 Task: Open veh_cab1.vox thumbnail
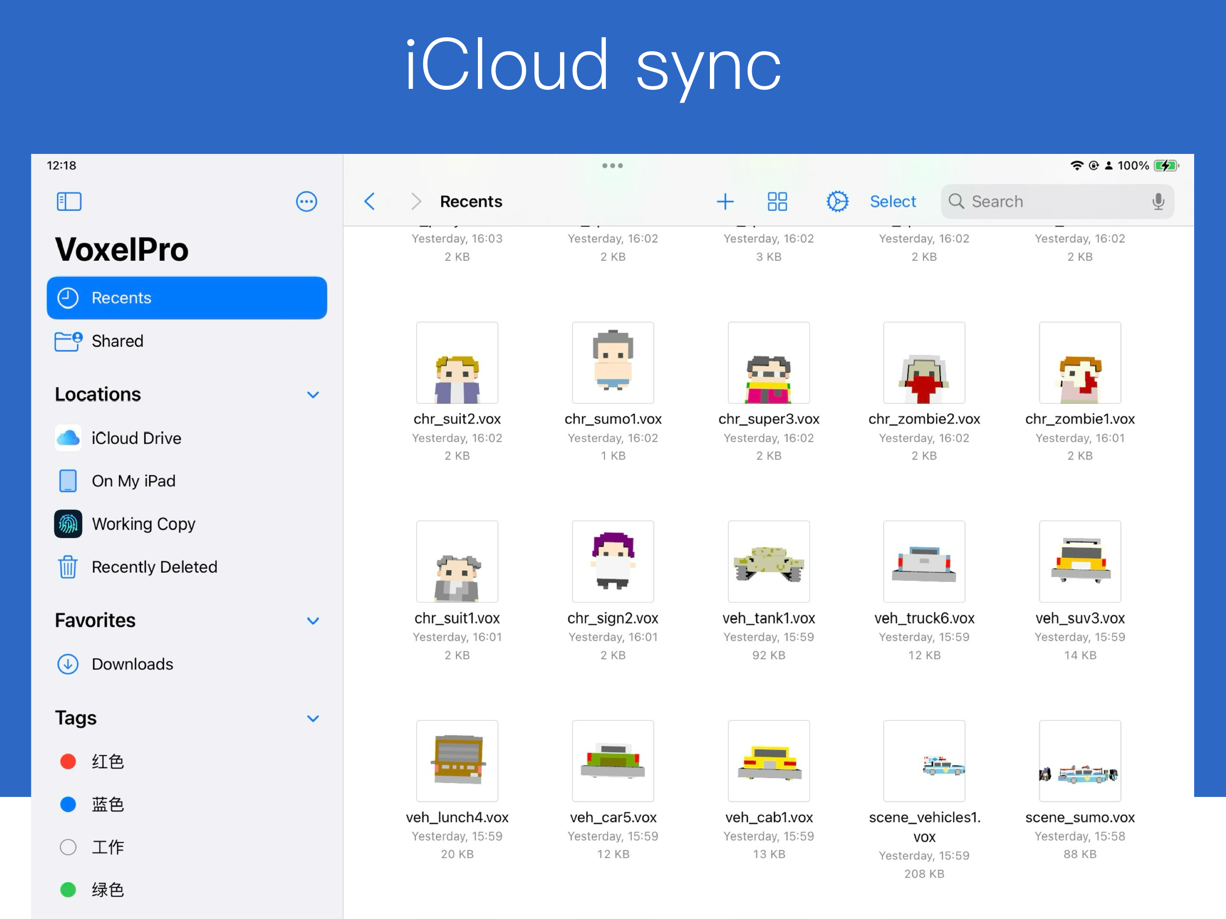coord(769,761)
